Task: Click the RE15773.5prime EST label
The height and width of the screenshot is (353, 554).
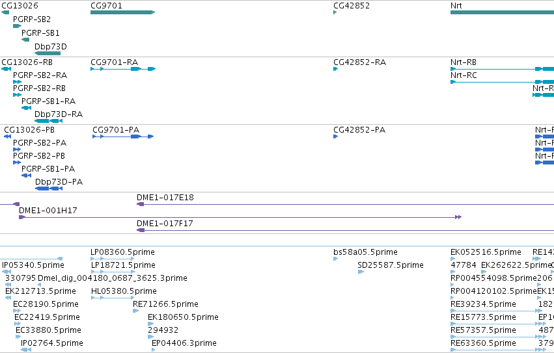Action: pos(483,318)
